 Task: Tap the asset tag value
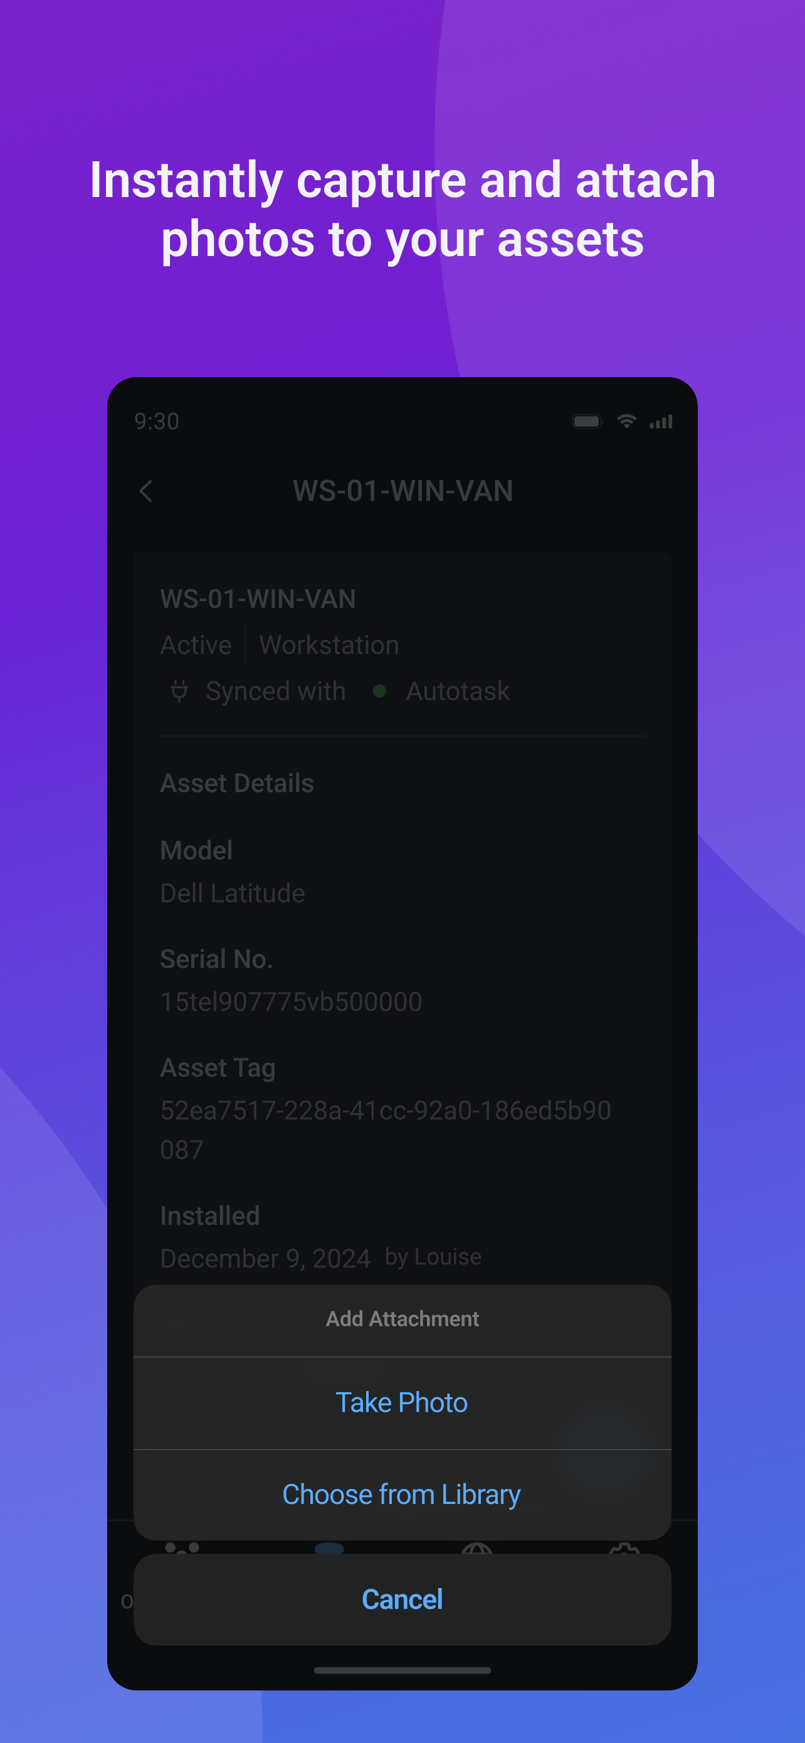pyautogui.click(x=386, y=1130)
